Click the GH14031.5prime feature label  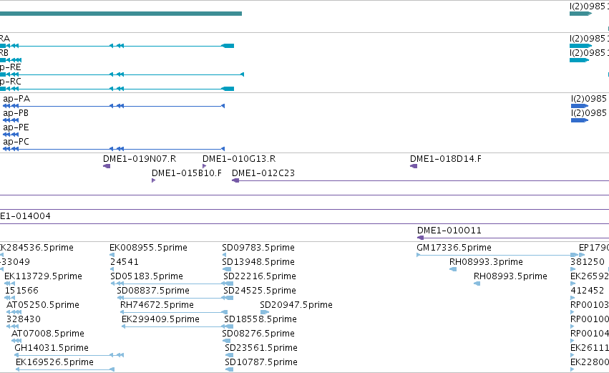(x=52, y=348)
